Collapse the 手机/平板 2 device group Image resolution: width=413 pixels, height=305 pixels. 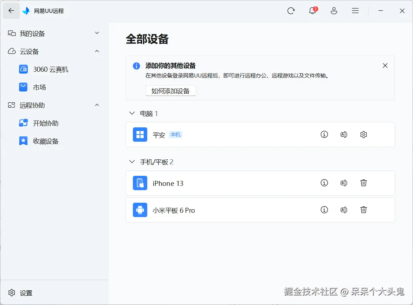click(132, 161)
